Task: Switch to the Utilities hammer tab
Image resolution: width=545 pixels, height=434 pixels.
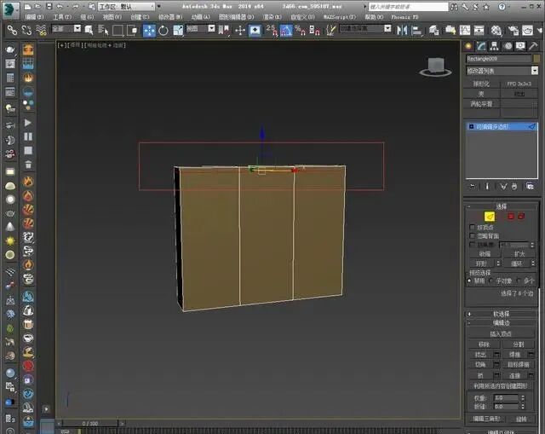Action: click(533, 46)
